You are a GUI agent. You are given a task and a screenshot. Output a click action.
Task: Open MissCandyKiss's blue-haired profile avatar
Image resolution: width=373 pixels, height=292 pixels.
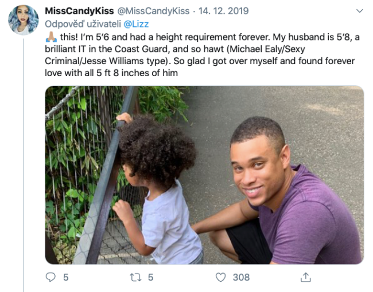click(x=23, y=20)
